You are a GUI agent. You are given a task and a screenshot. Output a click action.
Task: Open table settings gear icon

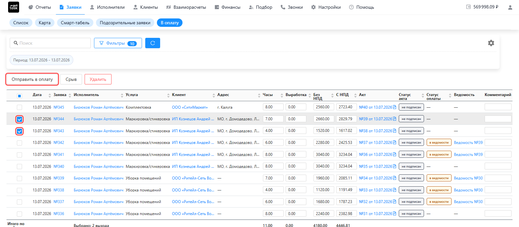pos(491,43)
